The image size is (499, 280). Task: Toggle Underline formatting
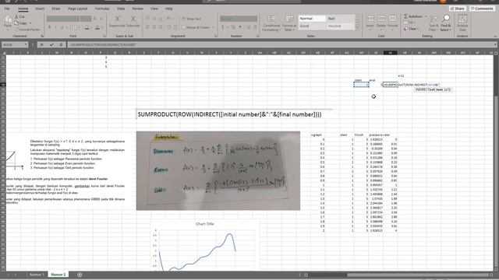(62, 28)
